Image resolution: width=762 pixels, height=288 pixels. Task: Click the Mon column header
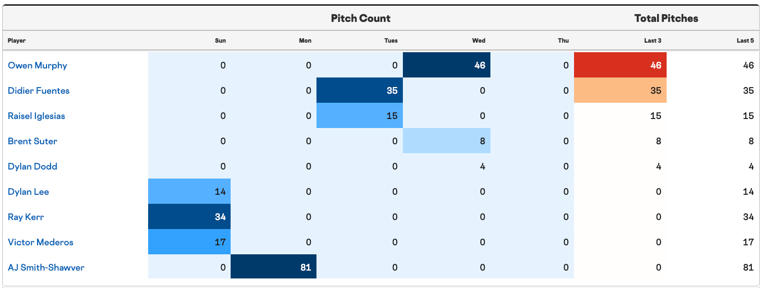[305, 40]
